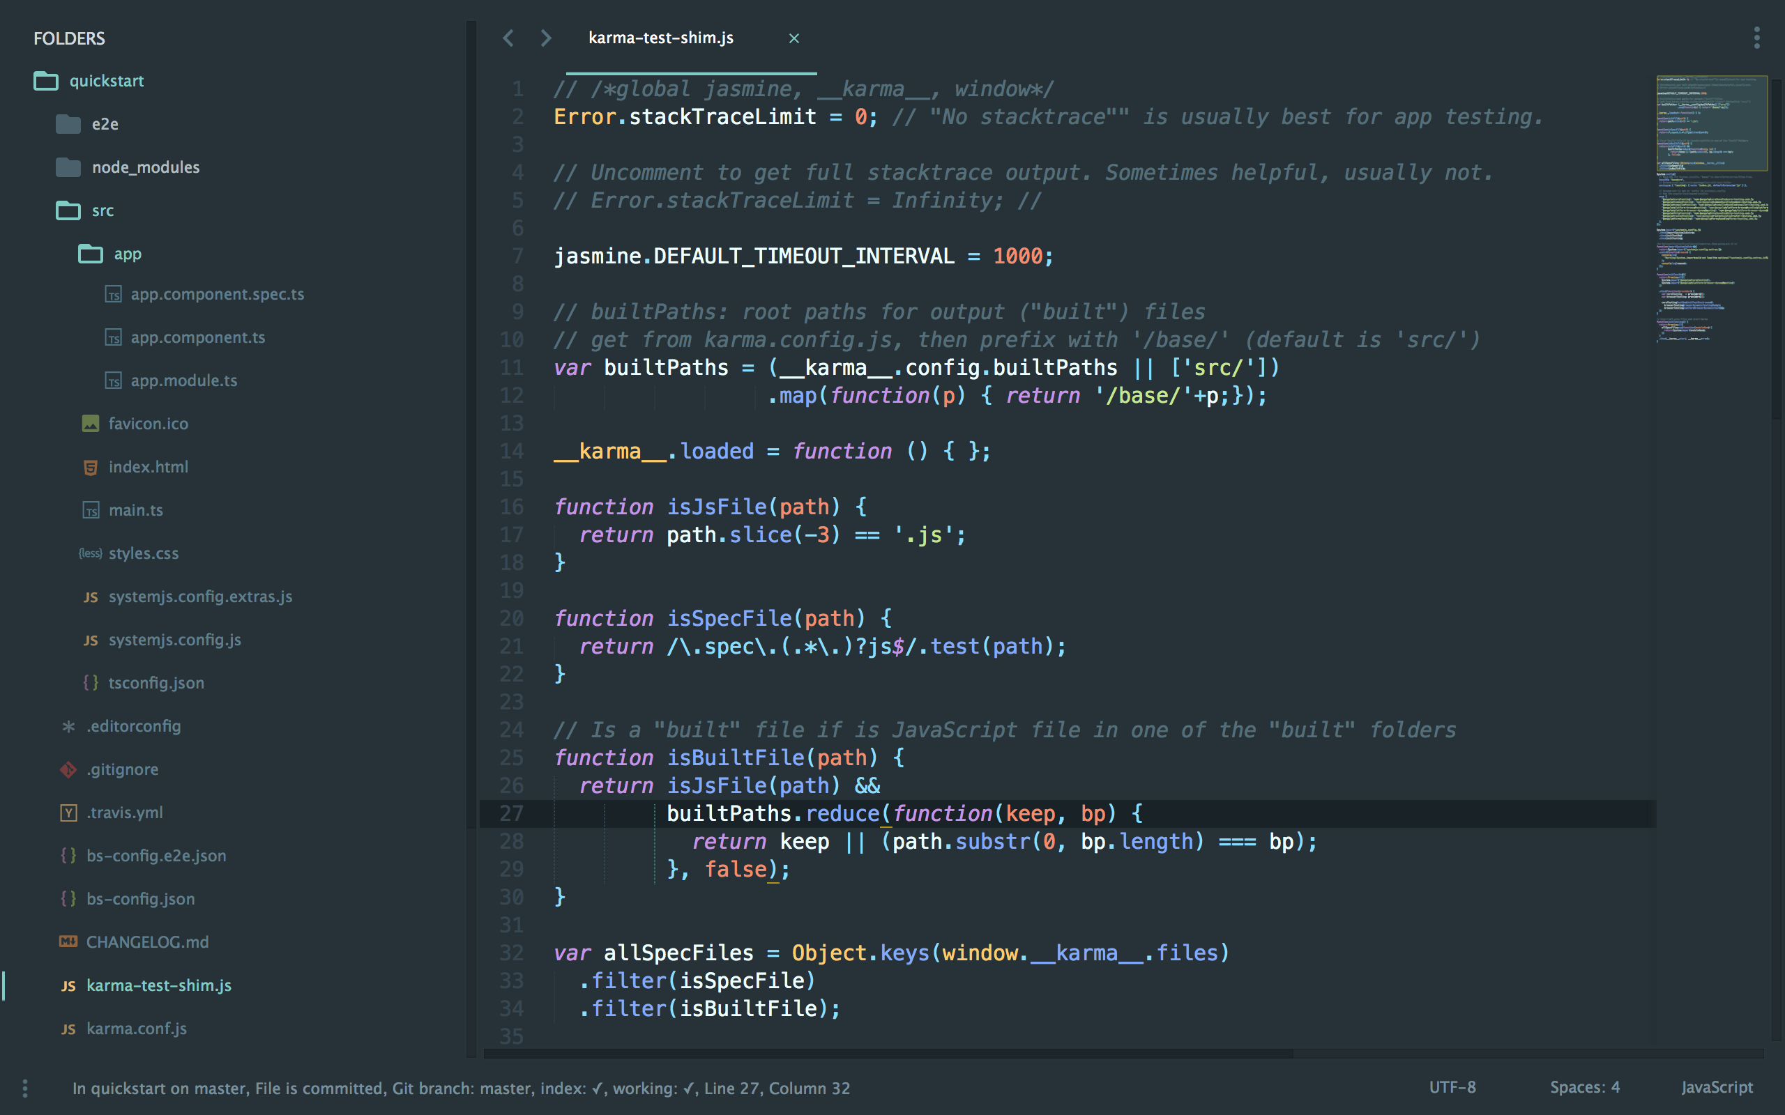Viewport: 1785px width, 1115px height.
Task: Expand the e2e folder
Action: click(68, 123)
